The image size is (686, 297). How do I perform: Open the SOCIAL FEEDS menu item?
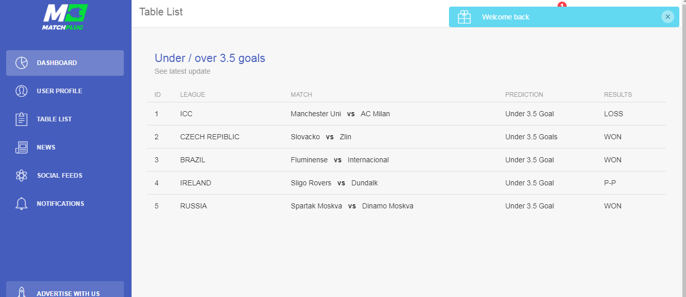coord(65,176)
